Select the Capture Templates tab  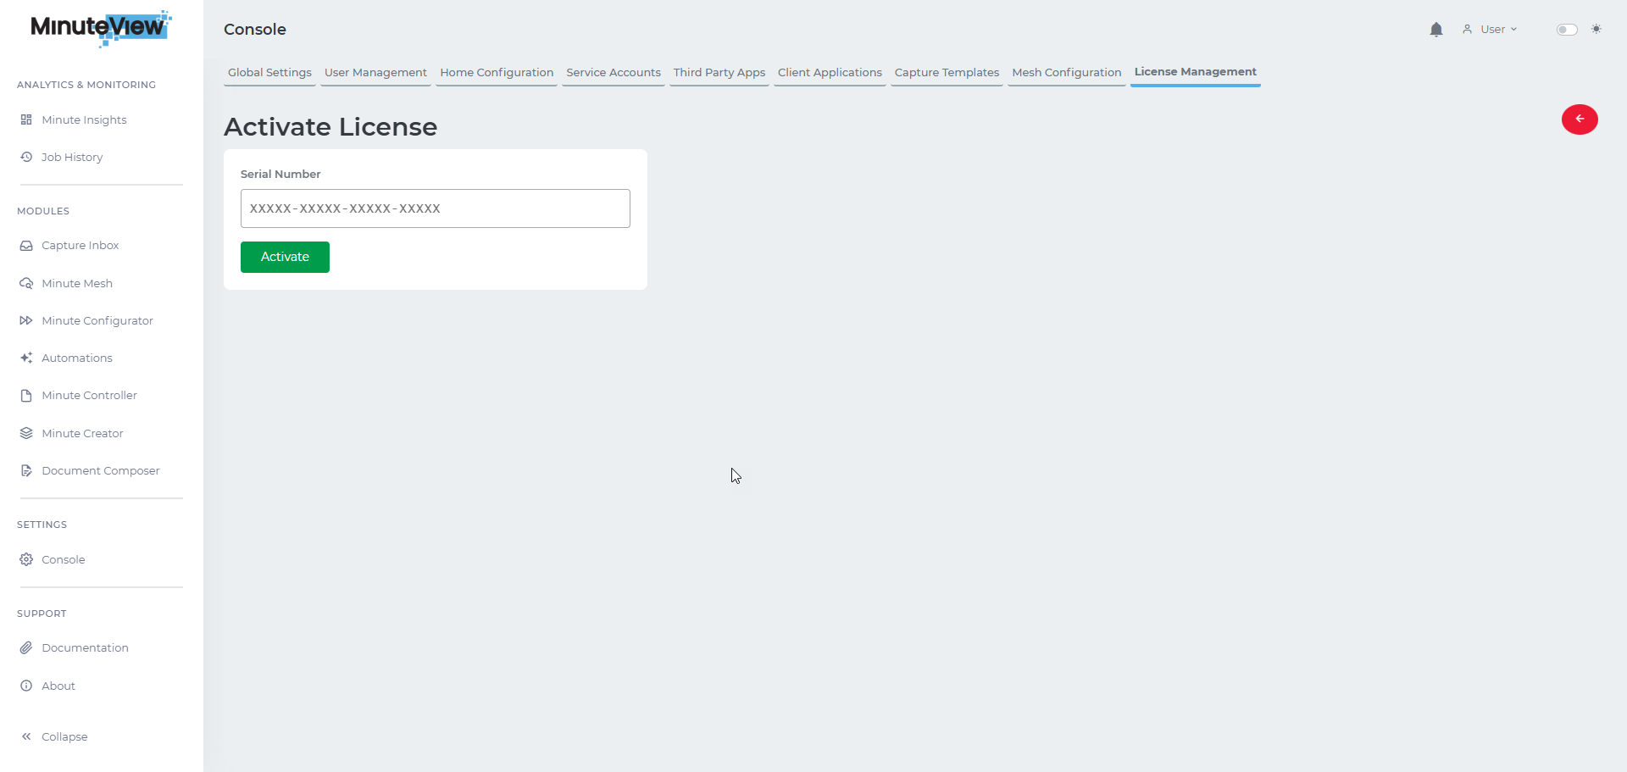947,73
